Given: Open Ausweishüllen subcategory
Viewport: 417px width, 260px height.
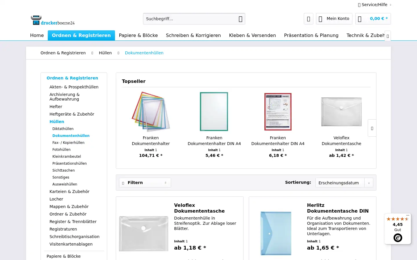Looking at the screenshot, I should coord(65,184).
